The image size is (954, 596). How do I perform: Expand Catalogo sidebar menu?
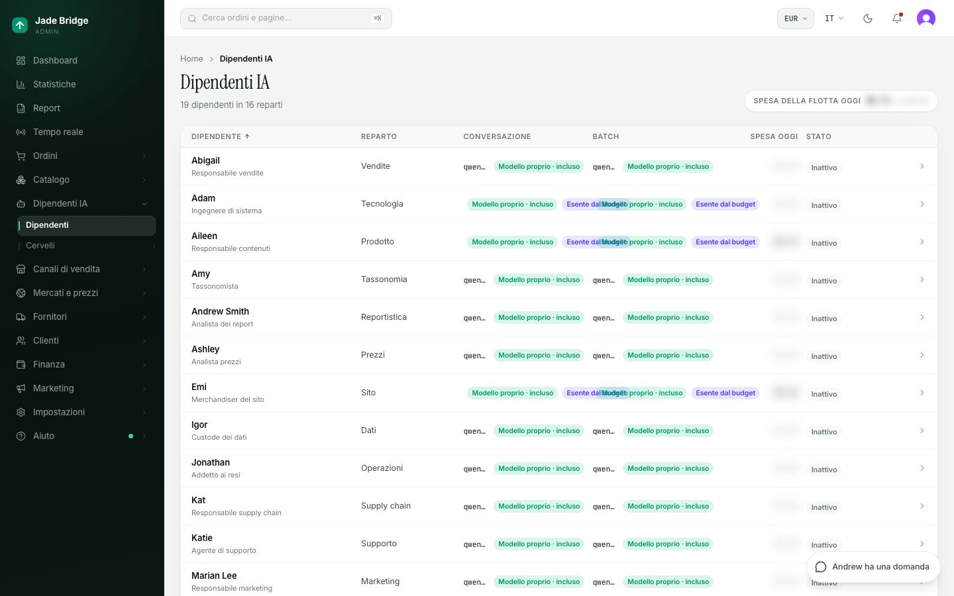(x=82, y=179)
